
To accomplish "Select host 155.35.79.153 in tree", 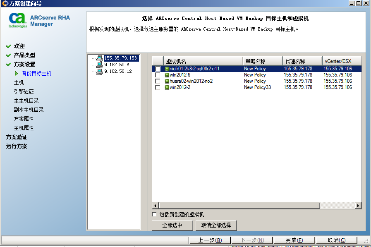I will (x=121, y=58).
